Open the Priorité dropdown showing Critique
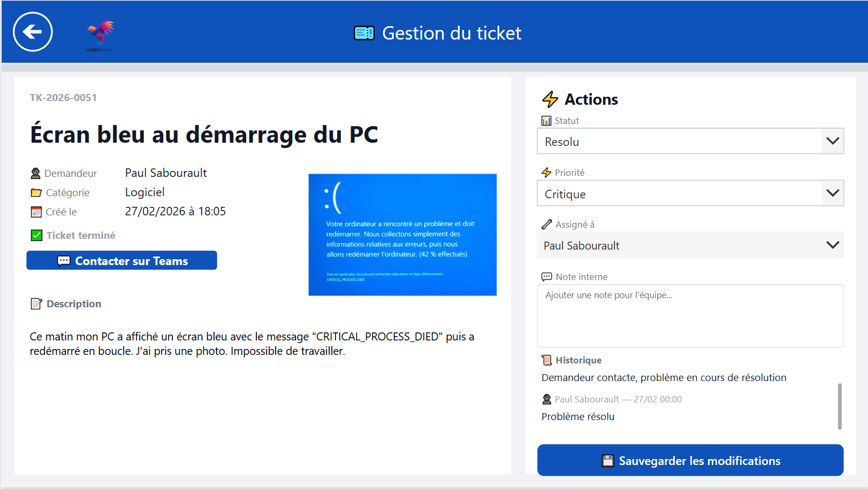868x489 pixels. coord(690,193)
